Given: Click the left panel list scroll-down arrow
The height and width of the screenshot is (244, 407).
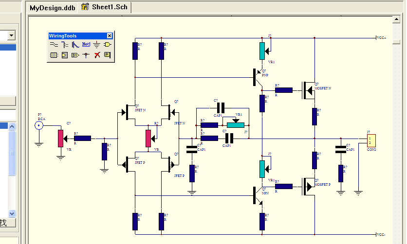Looking at the screenshot, I should click(12, 213).
